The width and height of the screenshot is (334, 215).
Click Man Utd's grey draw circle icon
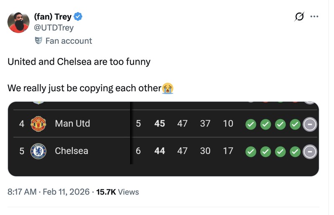pyautogui.click(x=310, y=125)
